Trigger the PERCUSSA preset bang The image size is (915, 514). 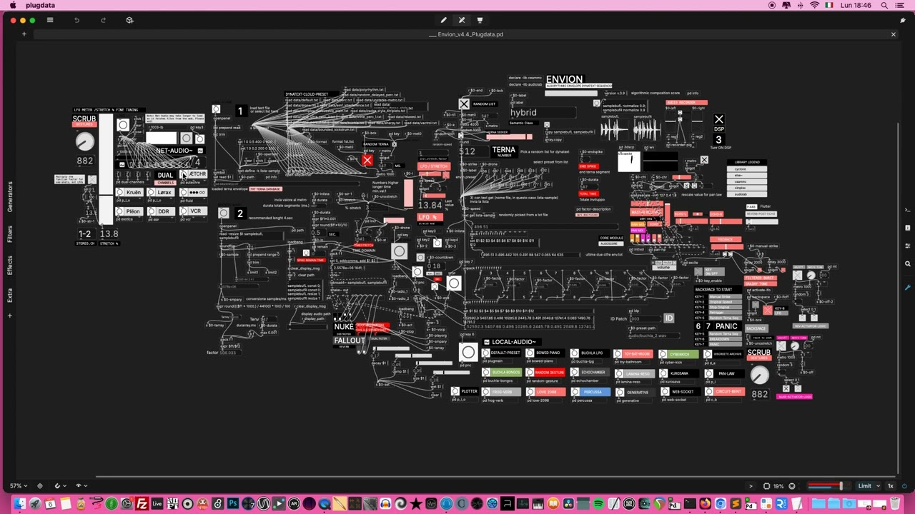tap(574, 392)
